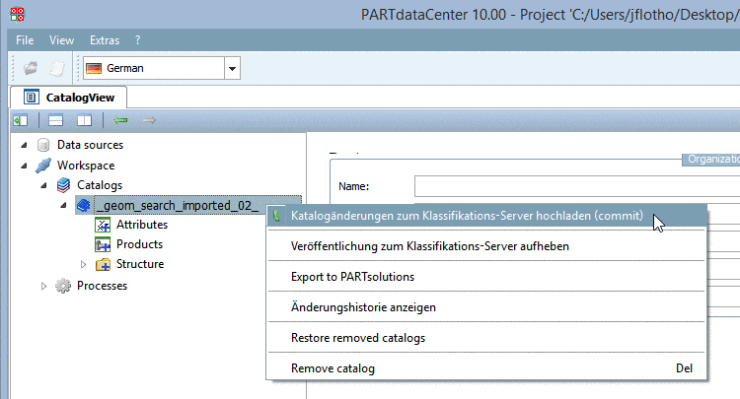Open the language dropdown arrow

point(232,68)
